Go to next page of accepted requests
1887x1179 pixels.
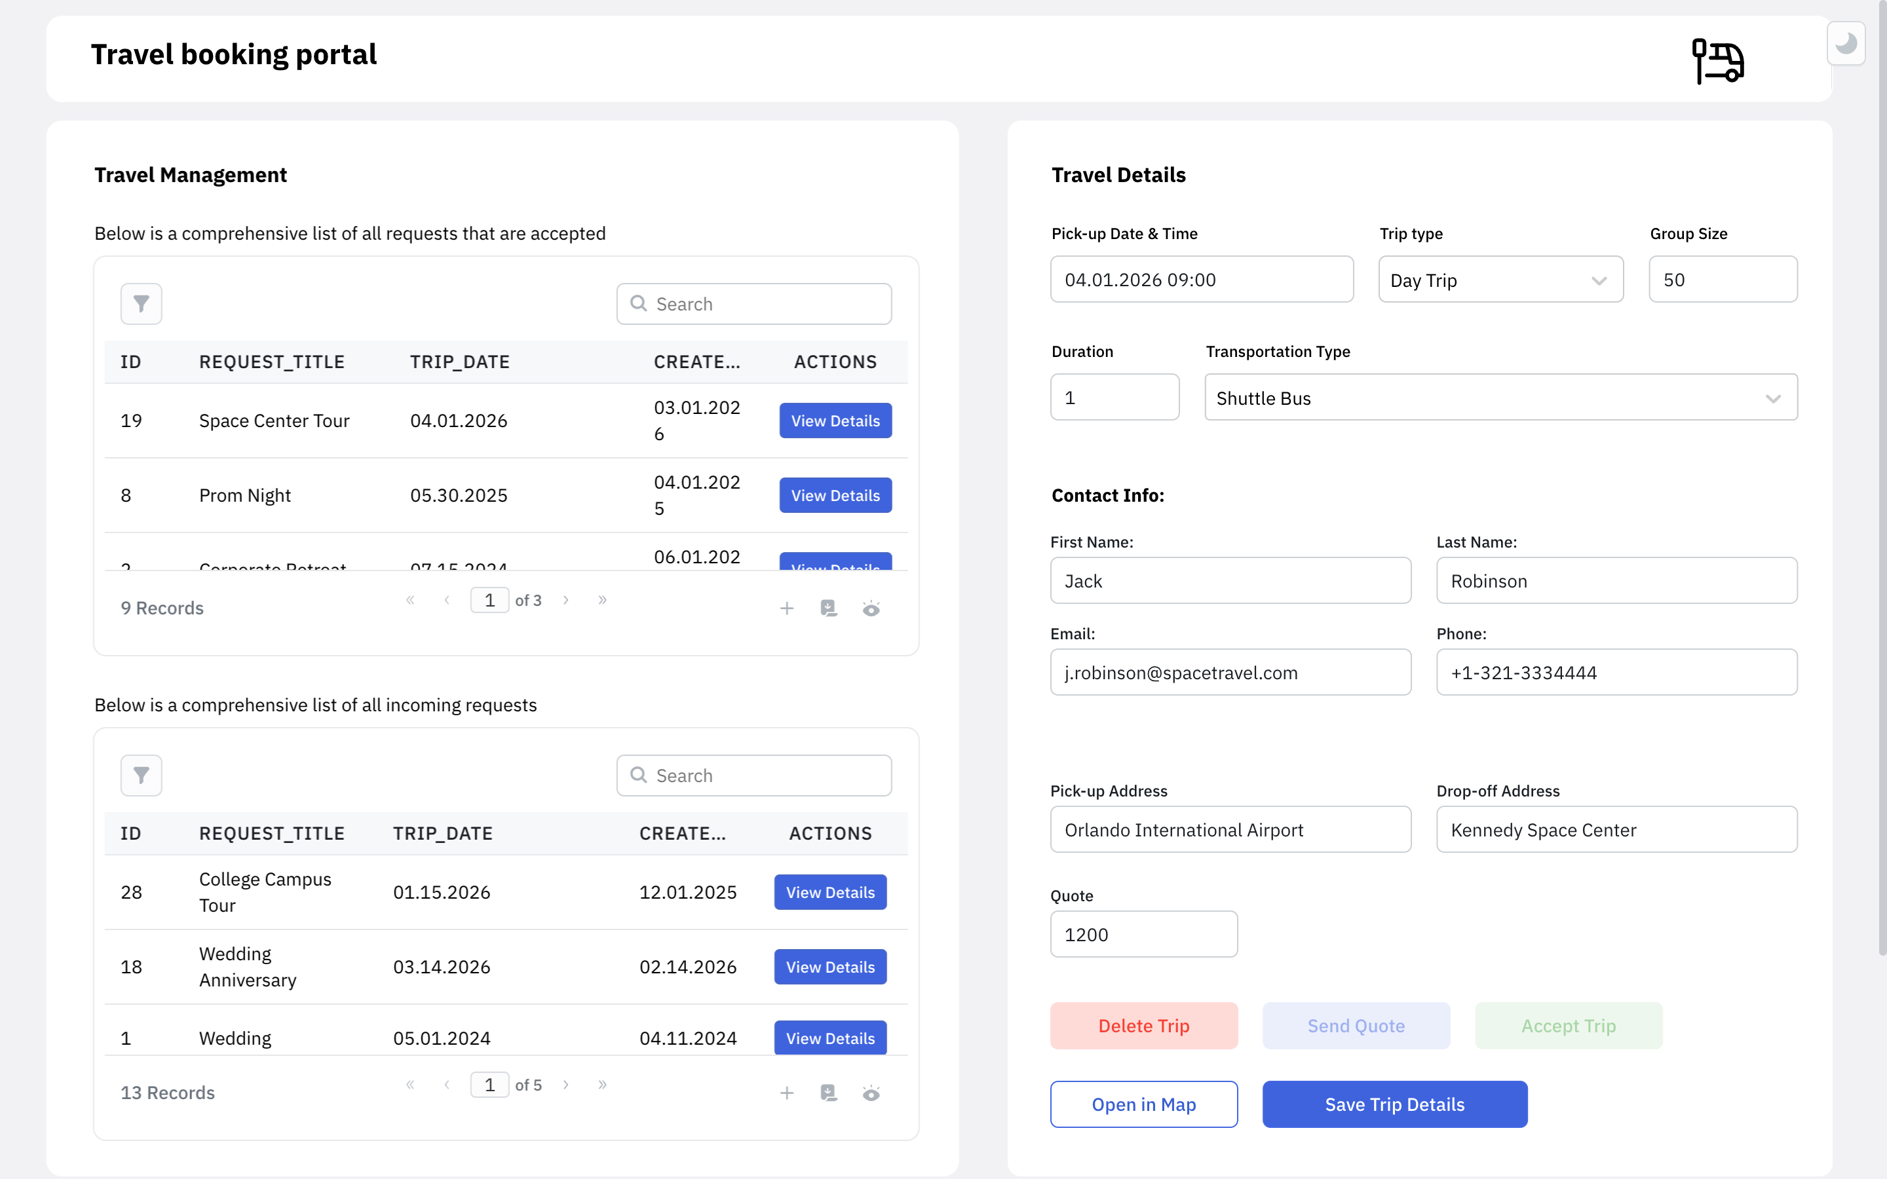point(566,599)
